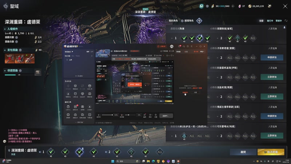291x164 pixels.
Task: Click the gold coin currency icon
Action: click(250, 6)
